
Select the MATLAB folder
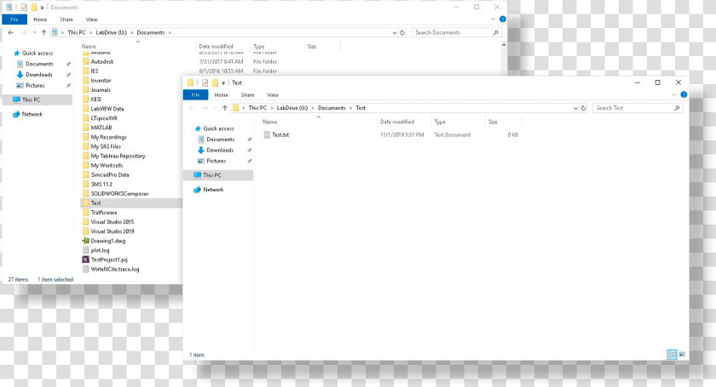tap(101, 128)
